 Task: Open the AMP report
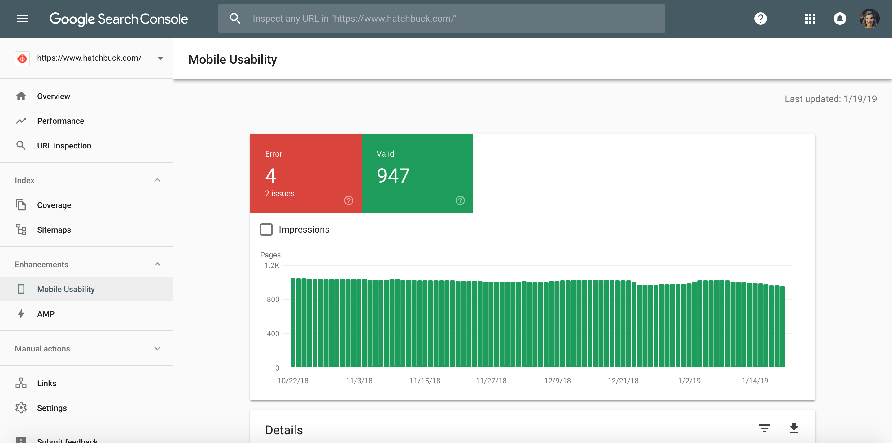coord(87,314)
